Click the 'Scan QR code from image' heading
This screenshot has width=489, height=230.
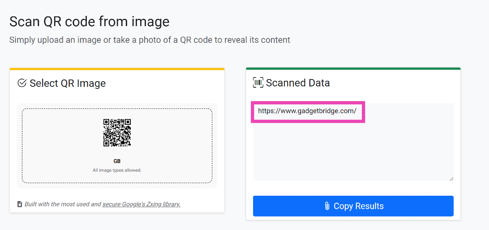(x=89, y=21)
